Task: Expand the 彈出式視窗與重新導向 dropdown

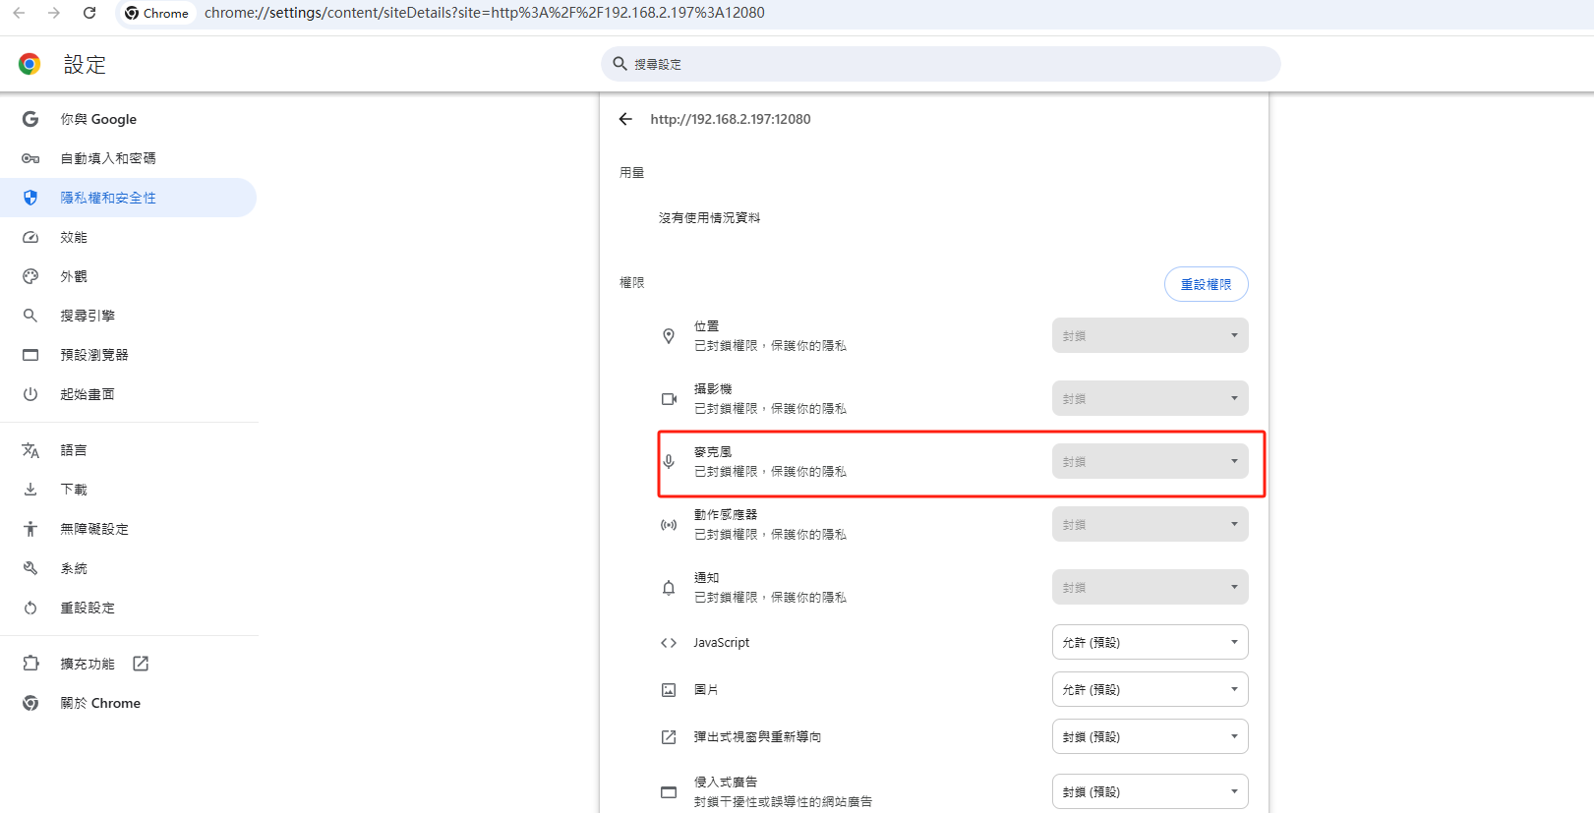Action: (x=1150, y=736)
